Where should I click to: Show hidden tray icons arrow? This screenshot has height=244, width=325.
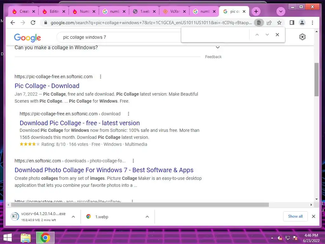[272, 238]
